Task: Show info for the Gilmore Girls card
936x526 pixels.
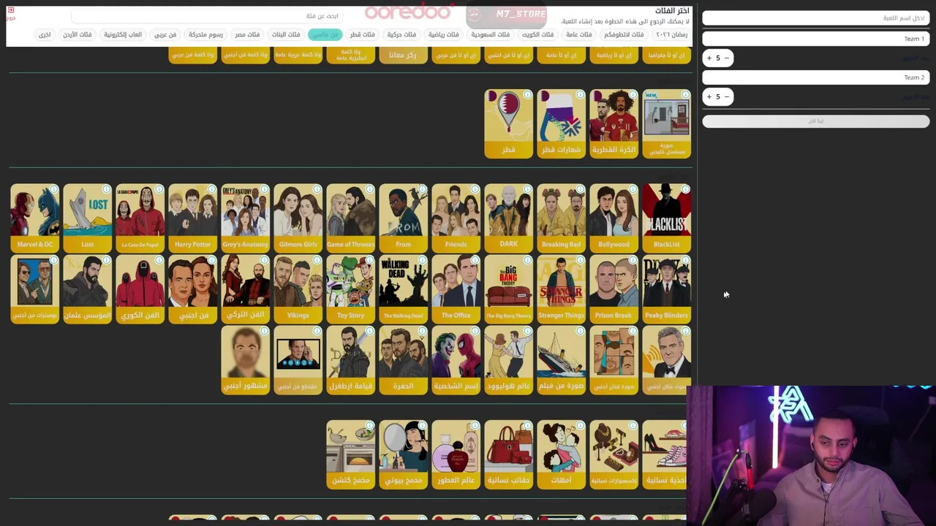Action: (x=317, y=189)
